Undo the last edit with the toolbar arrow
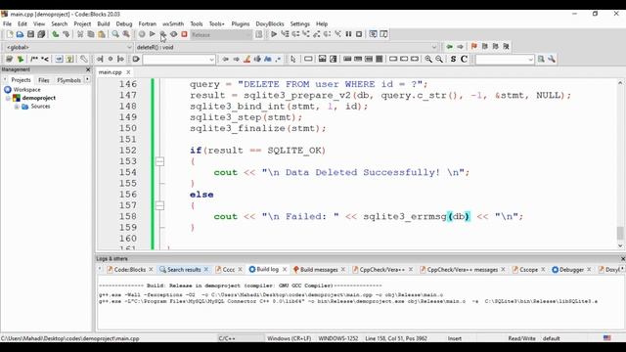The image size is (626, 352). tap(56, 34)
